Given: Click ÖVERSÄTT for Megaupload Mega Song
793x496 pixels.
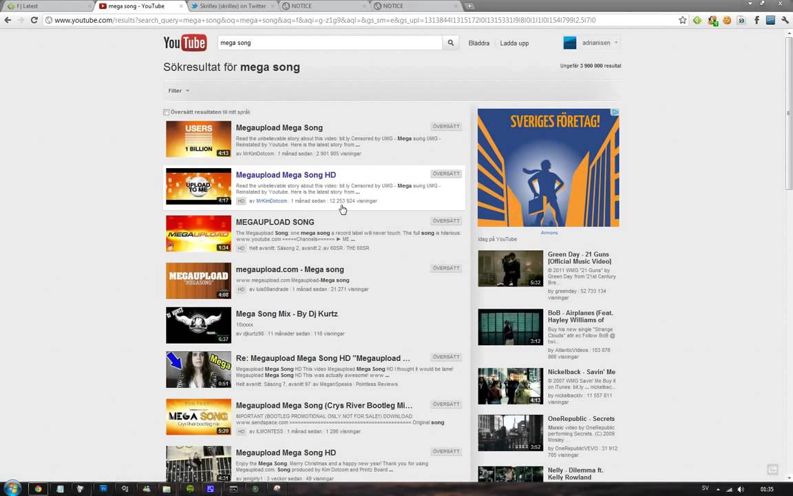Looking at the screenshot, I should (446, 127).
